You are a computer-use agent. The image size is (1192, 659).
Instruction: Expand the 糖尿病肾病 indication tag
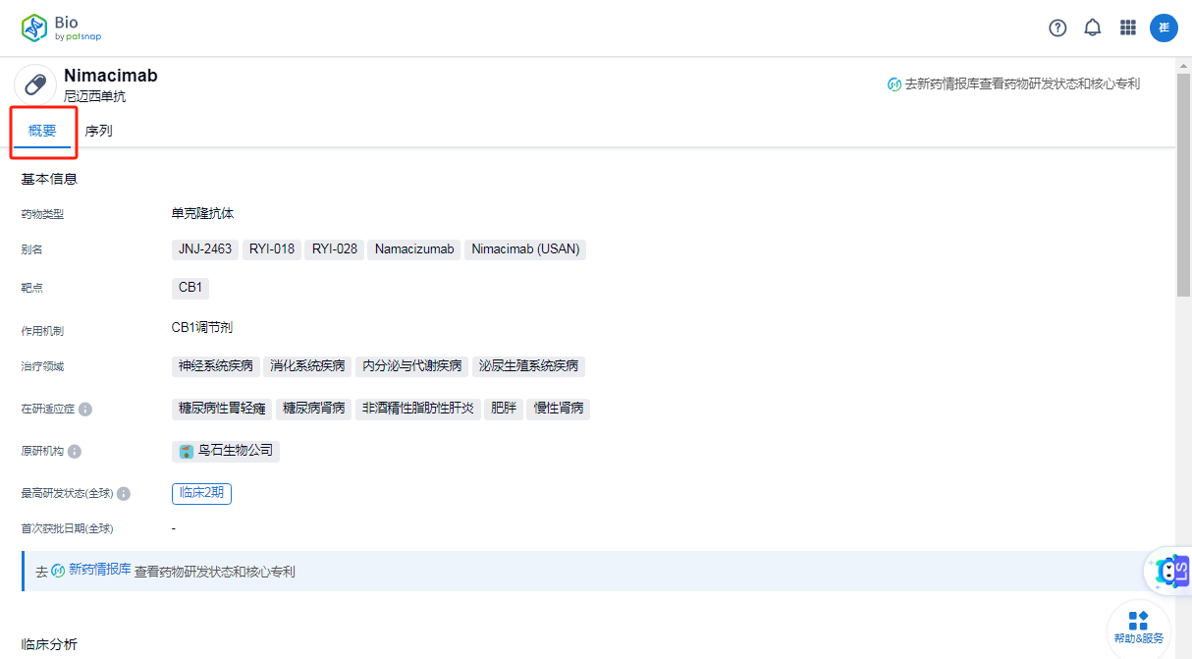[313, 409]
